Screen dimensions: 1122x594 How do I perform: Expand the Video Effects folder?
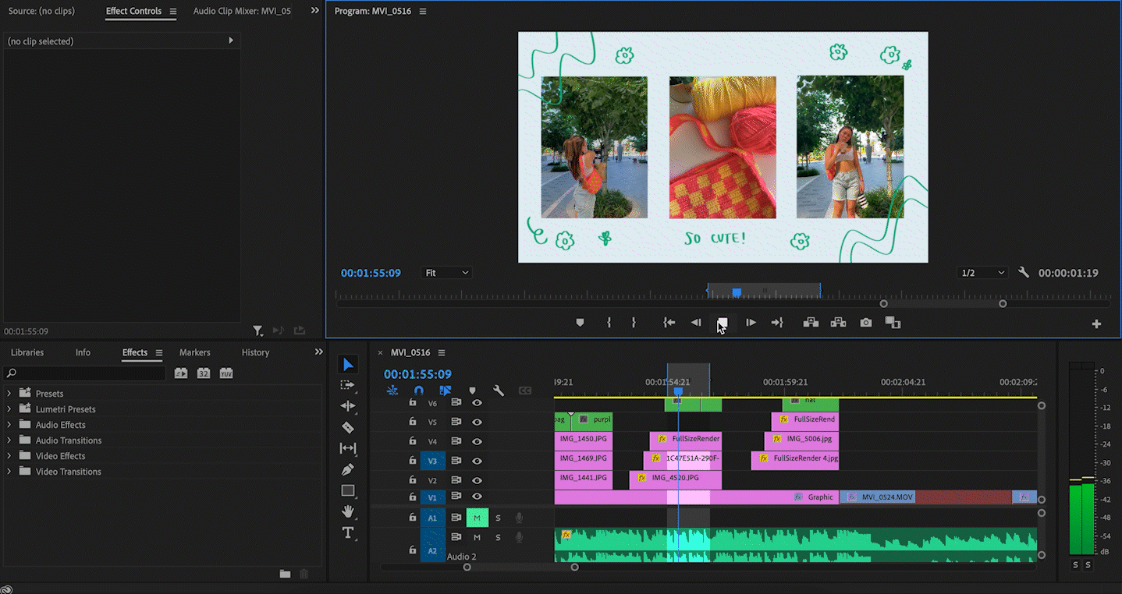point(9,456)
